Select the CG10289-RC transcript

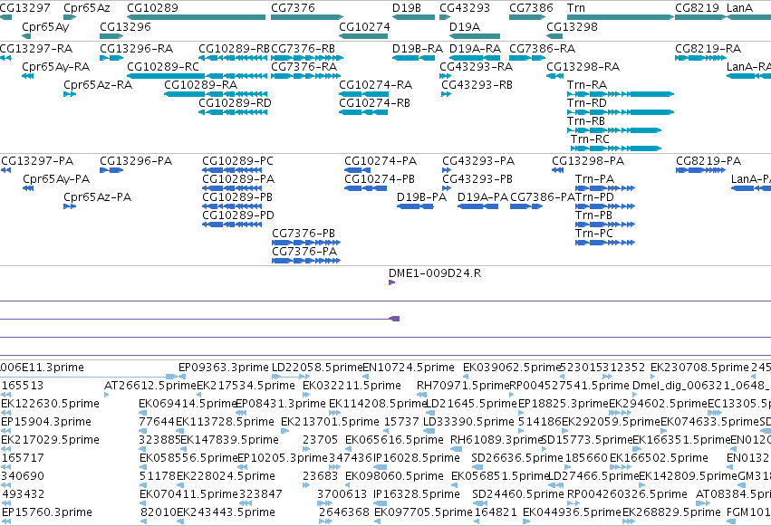(x=198, y=76)
